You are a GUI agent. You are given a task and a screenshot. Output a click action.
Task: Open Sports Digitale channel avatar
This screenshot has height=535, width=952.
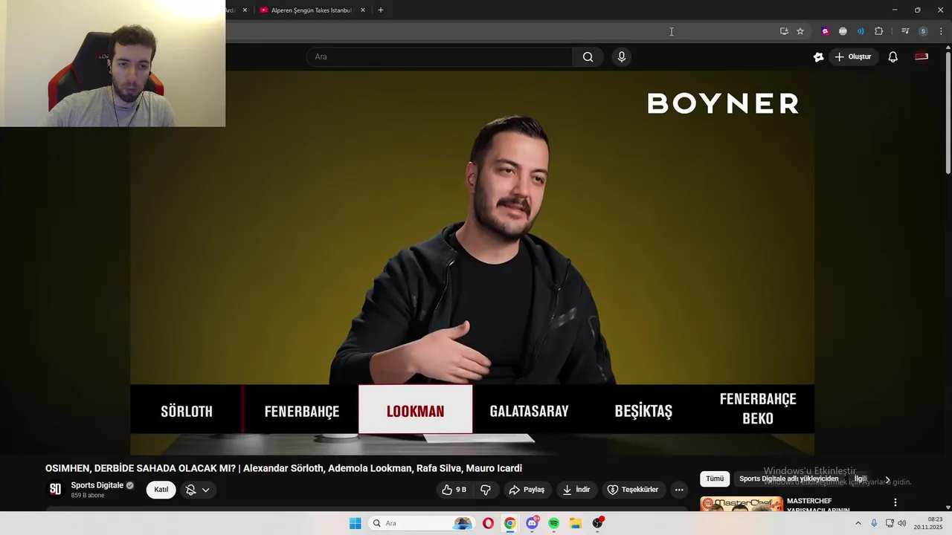click(55, 489)
